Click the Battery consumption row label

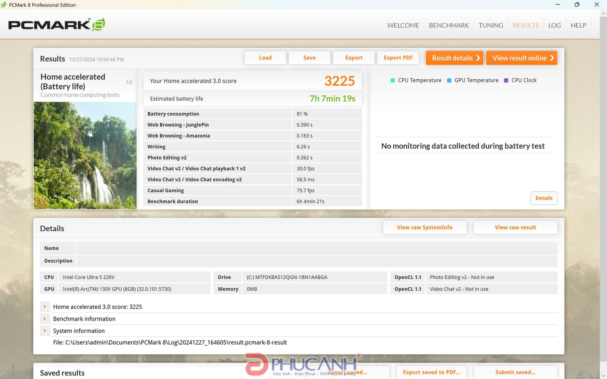173,114
